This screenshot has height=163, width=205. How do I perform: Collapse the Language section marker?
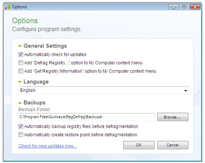(20, 82)
